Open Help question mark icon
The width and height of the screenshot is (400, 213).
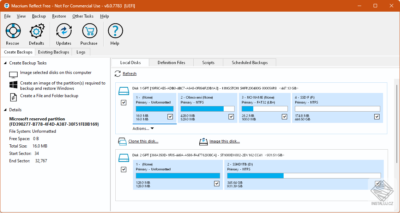pos(115,31)
